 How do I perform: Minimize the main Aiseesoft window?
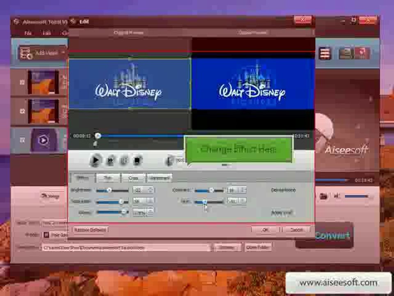pyautogui.click(x=343, y=21)
